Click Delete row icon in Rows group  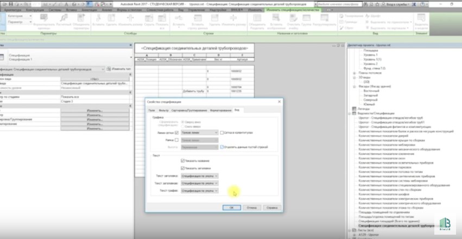(214, 18)
